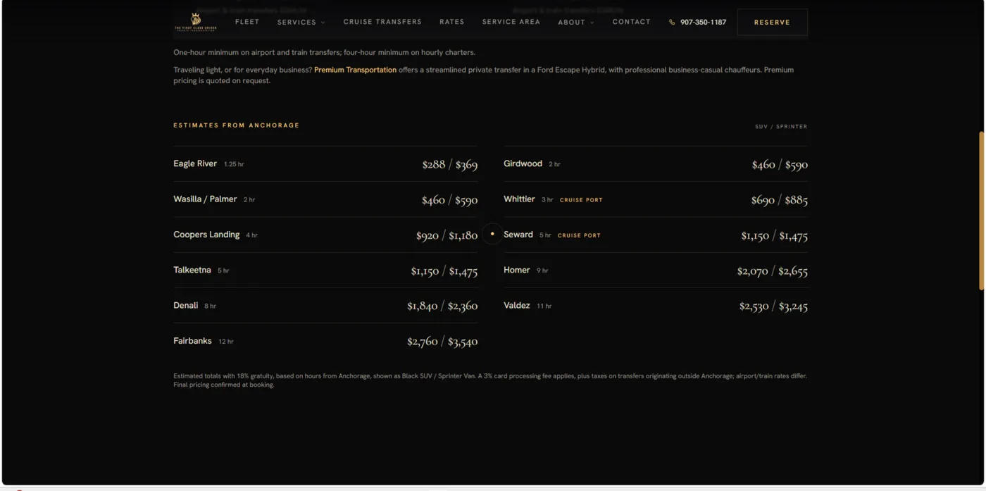Click the $690 / $885 price
The width and height of the screenshot is (986, 491).
(x=780, y=200)
